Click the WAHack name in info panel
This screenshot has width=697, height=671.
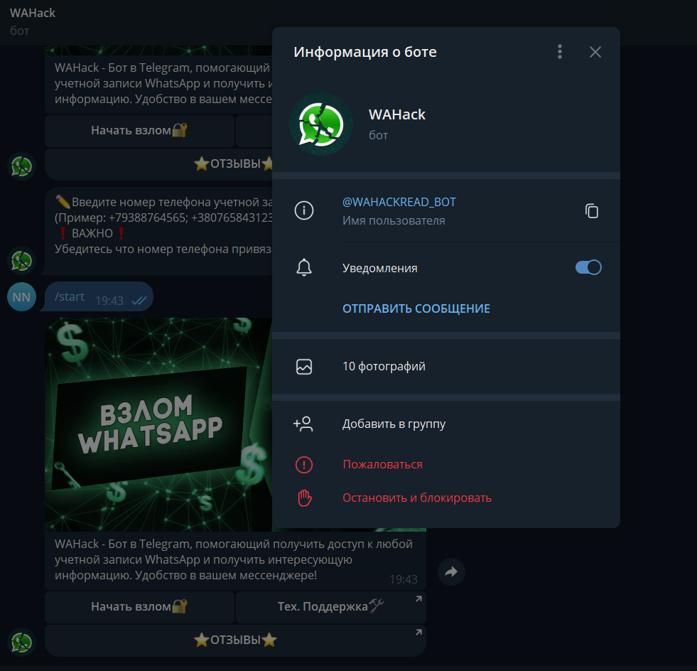(x=397, y=114)
